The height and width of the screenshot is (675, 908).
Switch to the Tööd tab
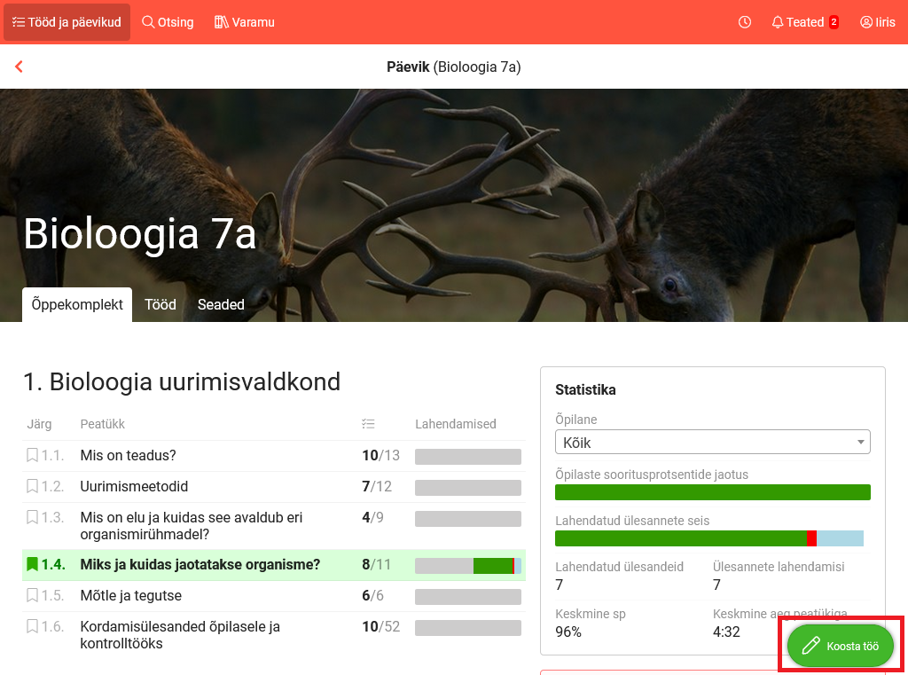point(160,304)
